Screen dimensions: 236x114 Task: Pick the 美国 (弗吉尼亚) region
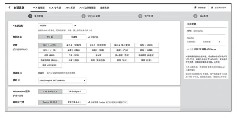pyautogui.click(x=98, y=60)
